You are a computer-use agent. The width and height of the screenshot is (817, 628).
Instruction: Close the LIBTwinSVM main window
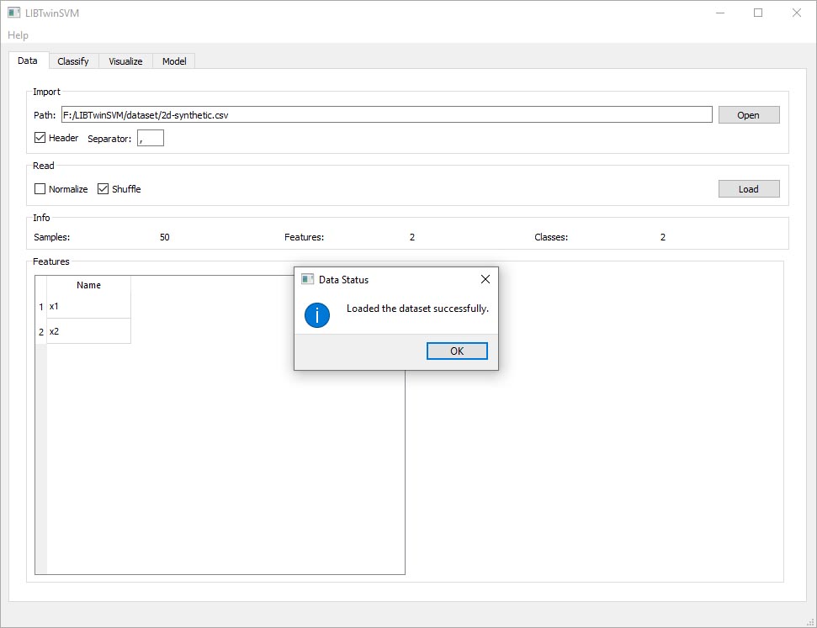click(797, 13)
